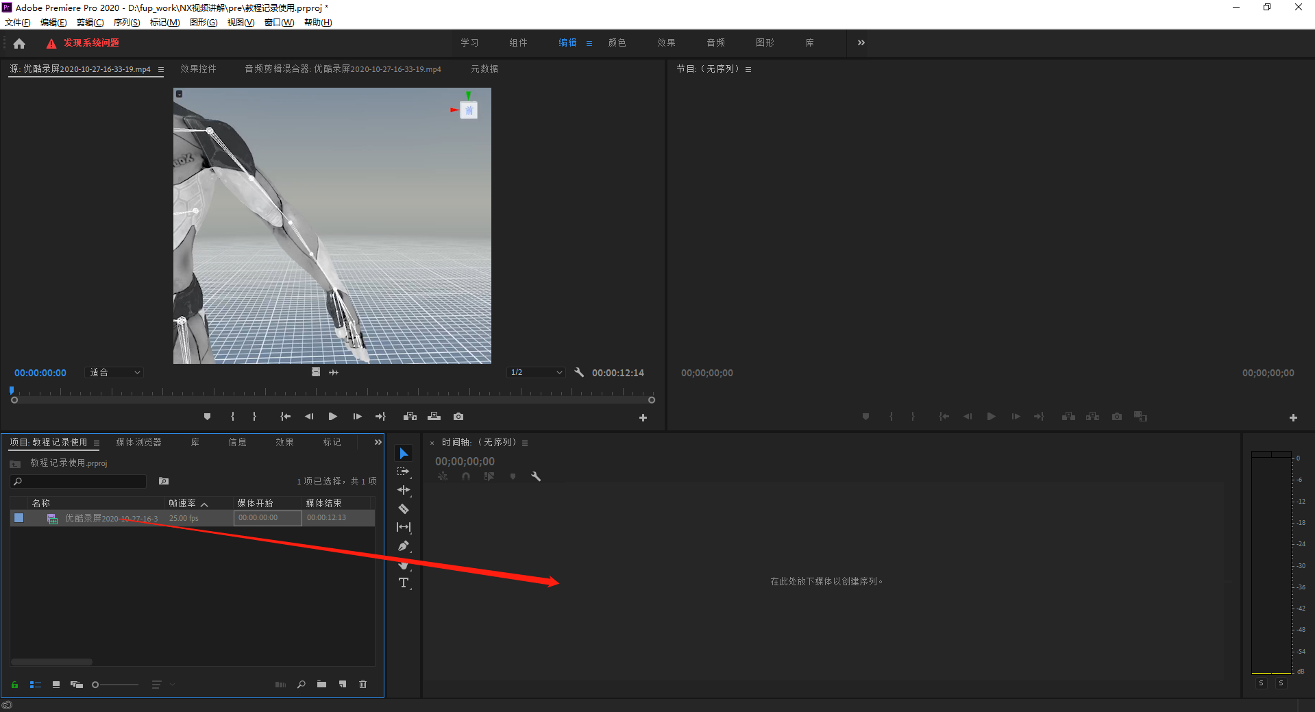Switch project panel to list view
This screenshot has width=1315, height=712.
click(x=36, y=685)
